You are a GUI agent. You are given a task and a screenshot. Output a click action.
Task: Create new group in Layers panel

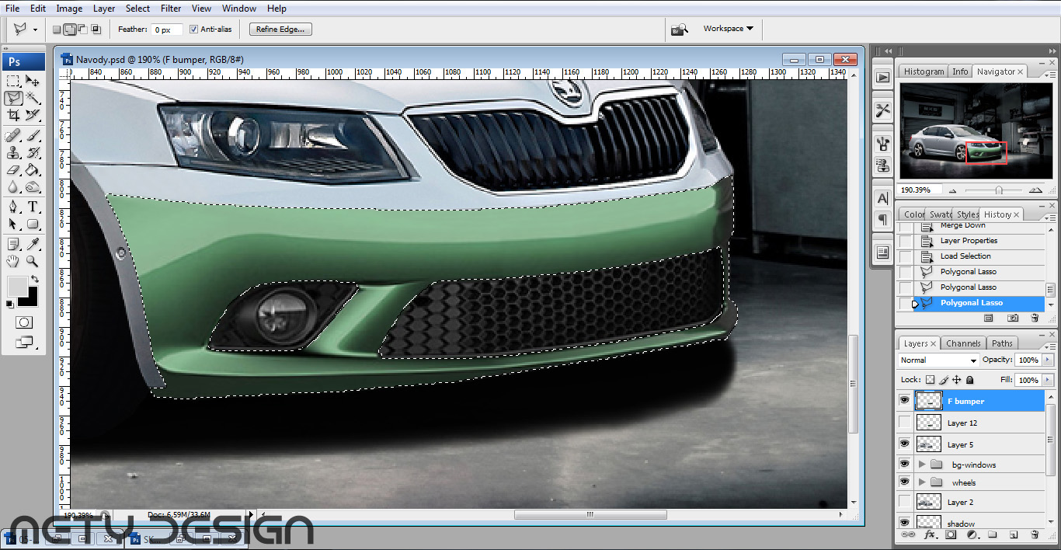(992, 534)
